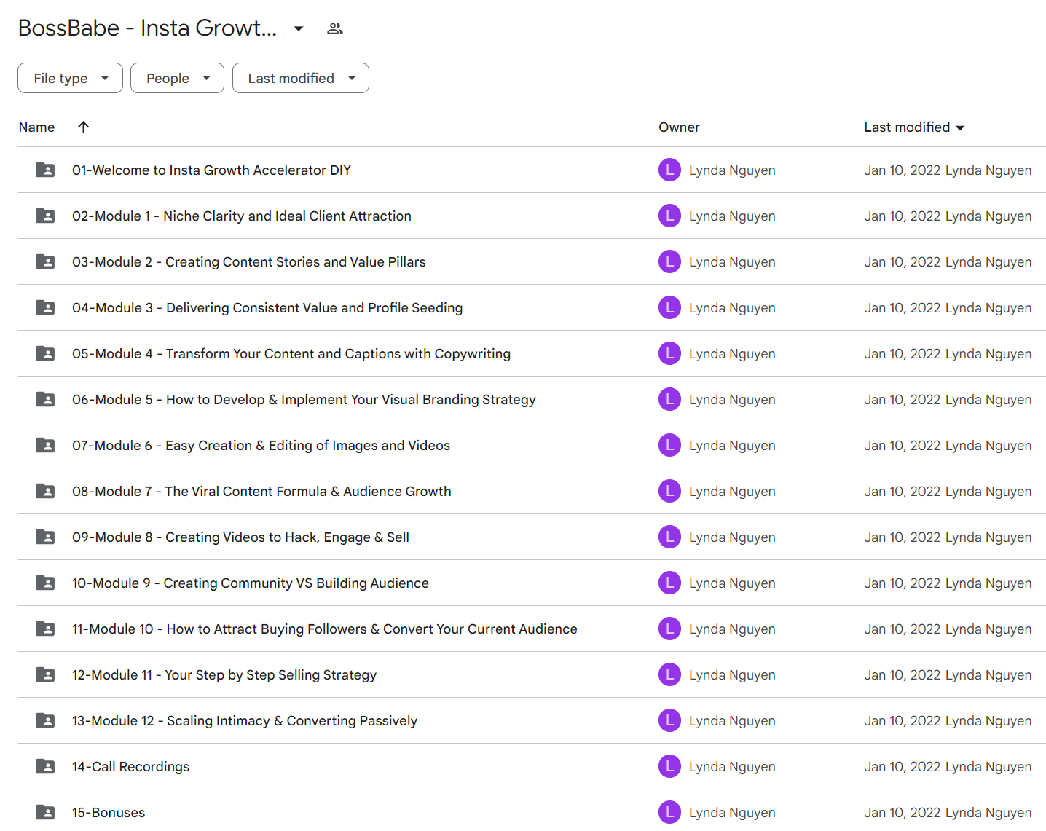Click owner avatar L in the 08-Module 7 row
This screenshot has height=831, width=1046.
pyautogui.click(x=669, y=491)
